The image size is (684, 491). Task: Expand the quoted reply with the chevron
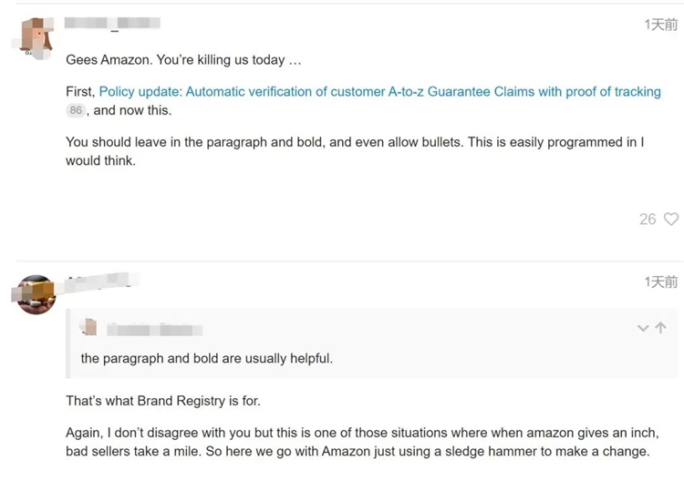point(643,328)
